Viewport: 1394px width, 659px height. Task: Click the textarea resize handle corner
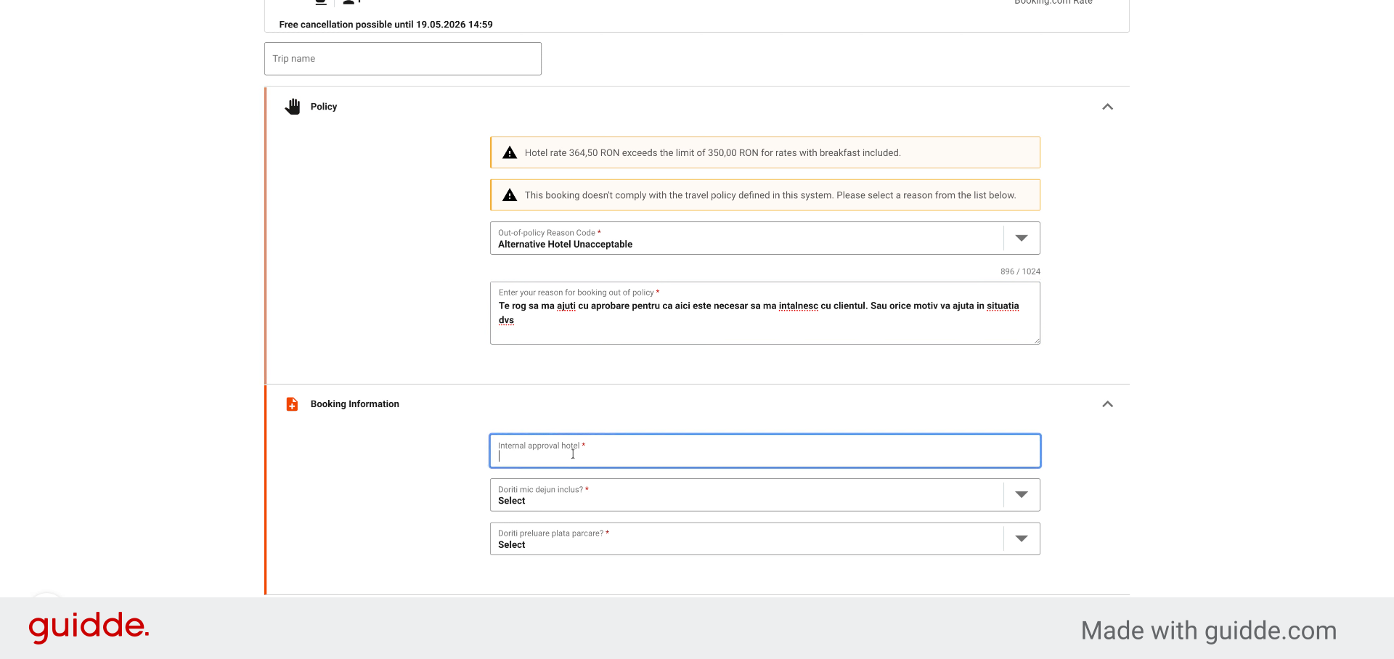click(1036, 340)
